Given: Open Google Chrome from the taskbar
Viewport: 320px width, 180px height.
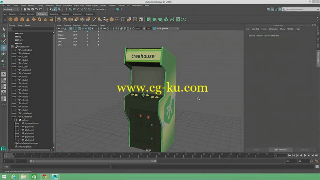Looking at the screenshot, I should click(44, 177).
